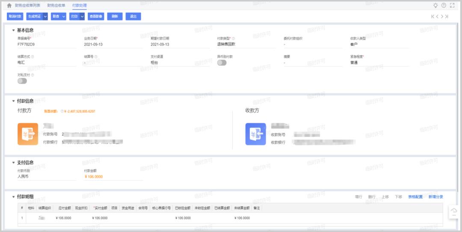Toggle the 异币别付款 switch
The width and height of the screenshot is (462, 232).
pyautogui.click(x=222, y=63)
